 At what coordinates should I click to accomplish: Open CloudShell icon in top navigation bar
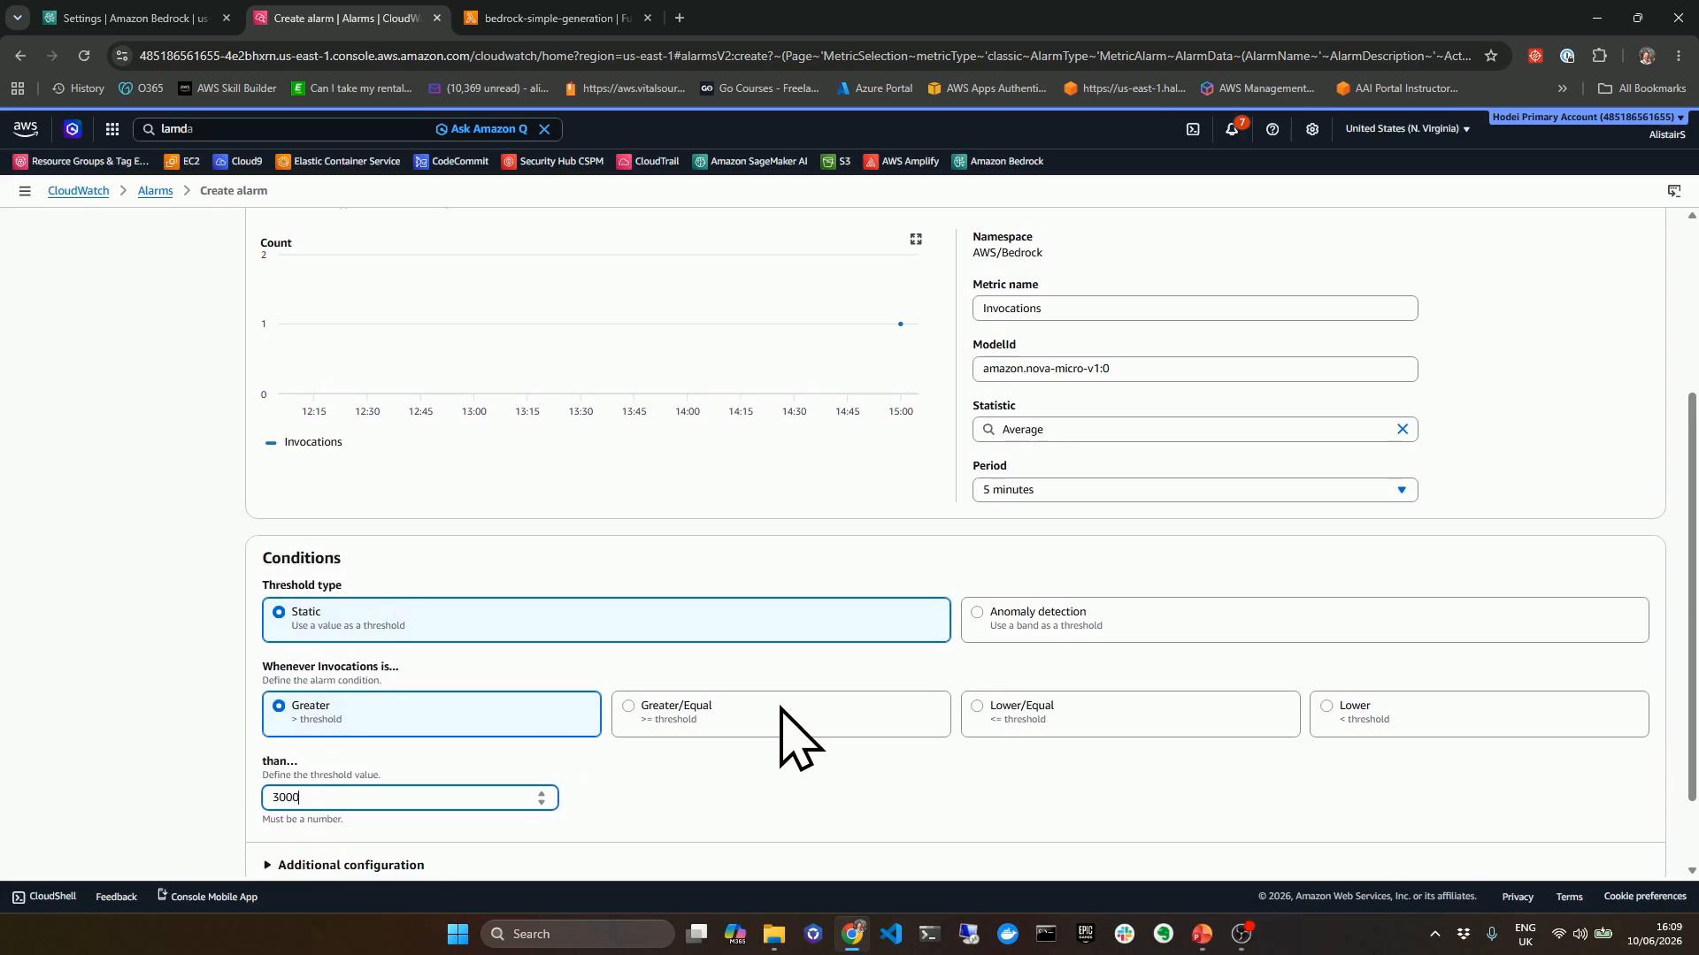tap(1193, 129)
